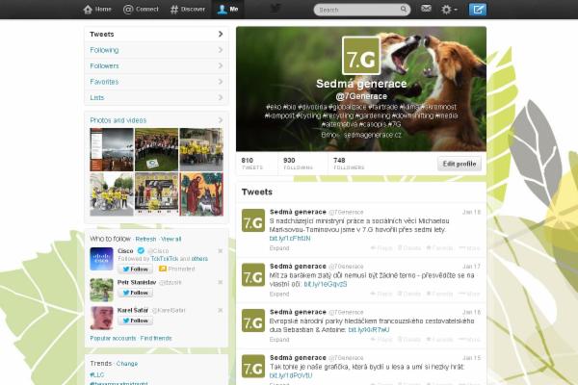Follow the Cisco account
The height and width of the screenshot is (385, 578).
tap(134, 269)
